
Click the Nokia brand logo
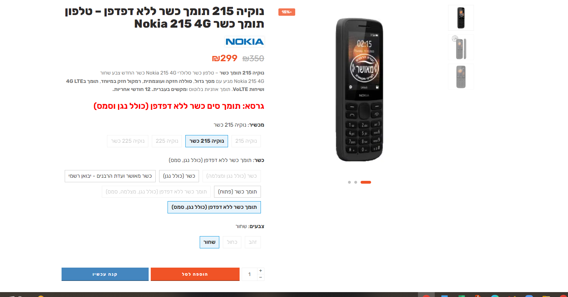point(244,42)
